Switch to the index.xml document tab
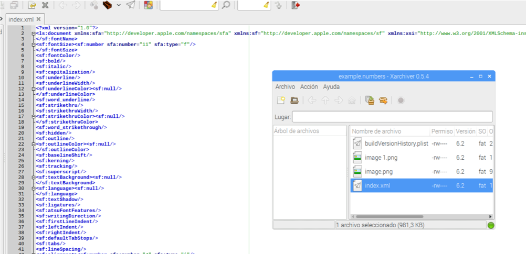The height and width of the screenshot is (254, 526). [21, 19]
